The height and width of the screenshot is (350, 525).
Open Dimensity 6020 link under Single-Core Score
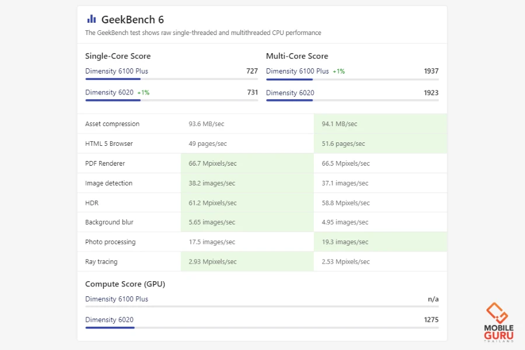point(109,92)
